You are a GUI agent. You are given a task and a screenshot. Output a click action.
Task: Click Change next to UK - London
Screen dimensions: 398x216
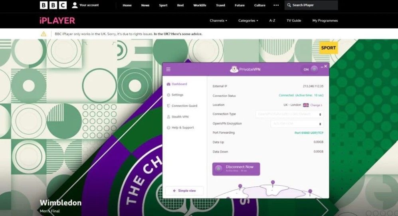click(316, 105)
